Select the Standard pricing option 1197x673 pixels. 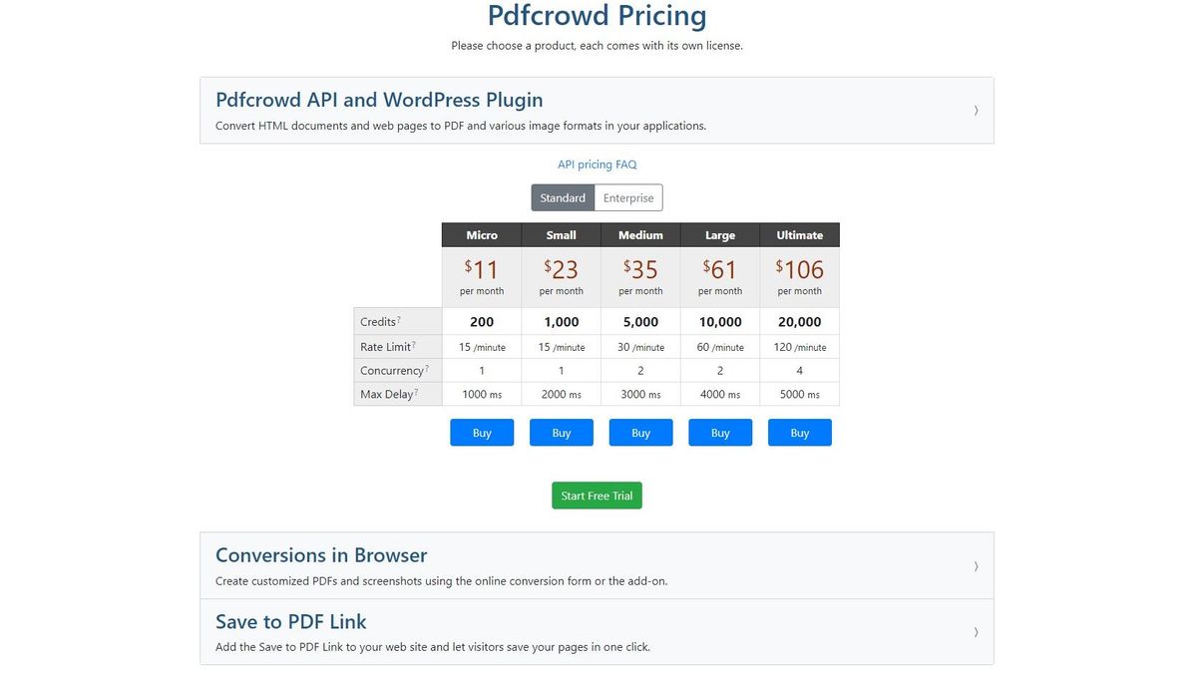(x=562, y=197)
